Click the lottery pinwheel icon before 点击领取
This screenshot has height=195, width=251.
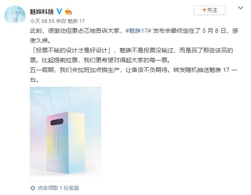tap(32, 188)
